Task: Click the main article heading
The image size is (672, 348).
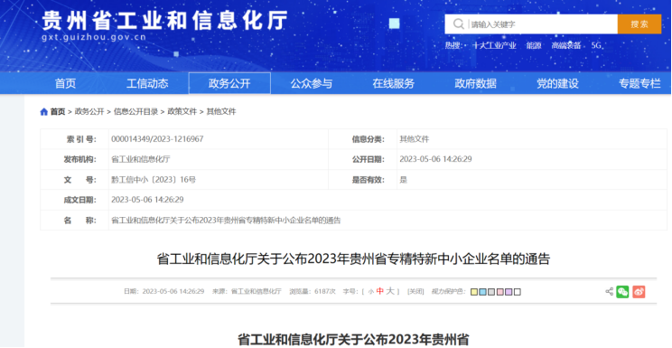Action: [353, 259]
